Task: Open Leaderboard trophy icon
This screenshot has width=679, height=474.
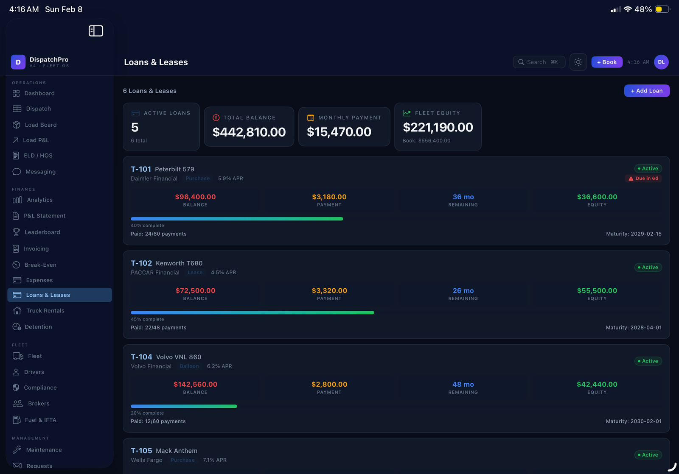Action: point(16,232)
